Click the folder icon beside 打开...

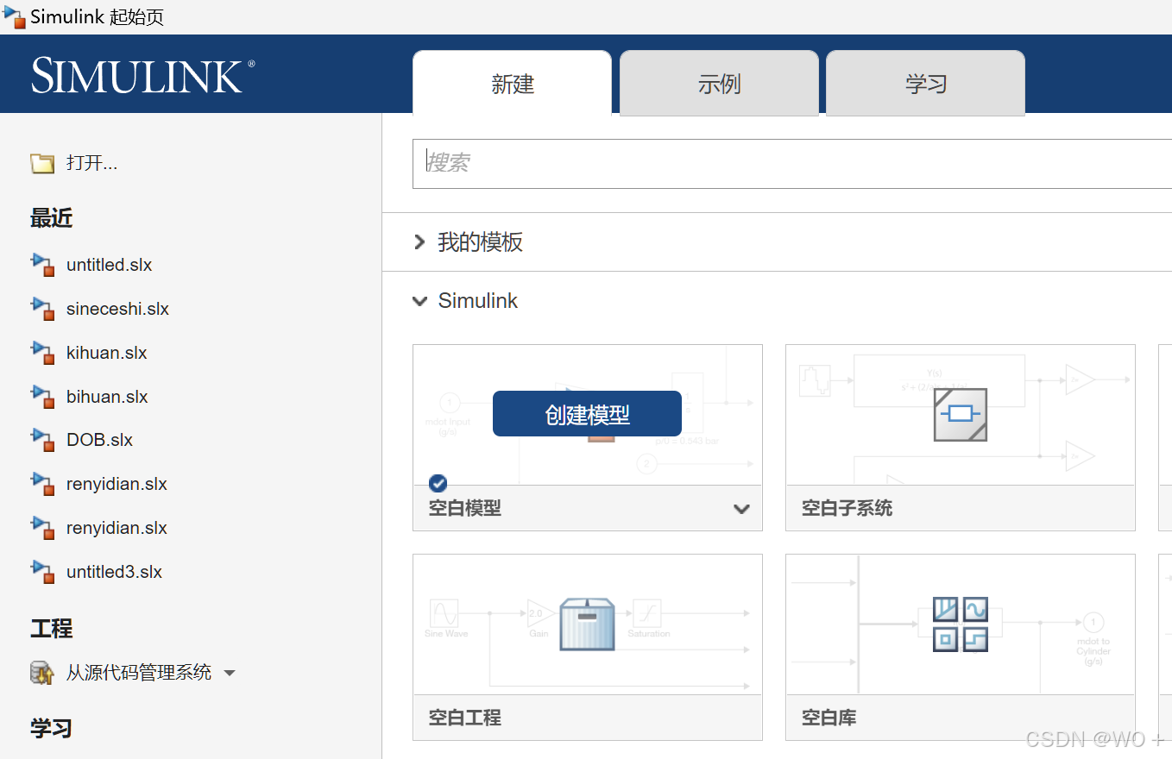click(x=42, y=163)
